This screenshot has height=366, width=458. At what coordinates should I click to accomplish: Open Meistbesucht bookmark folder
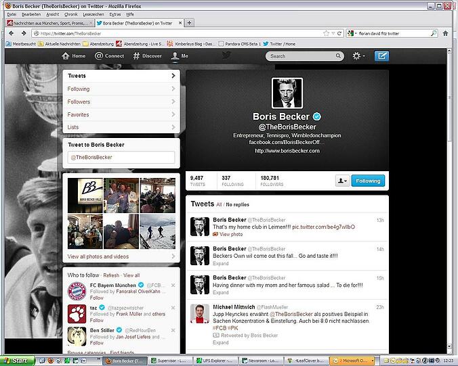click(21, 44)
